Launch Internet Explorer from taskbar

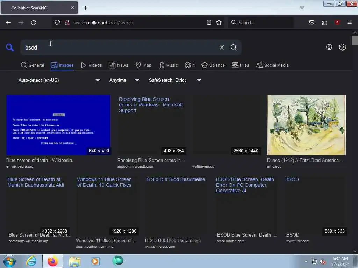tap(31, 261)
